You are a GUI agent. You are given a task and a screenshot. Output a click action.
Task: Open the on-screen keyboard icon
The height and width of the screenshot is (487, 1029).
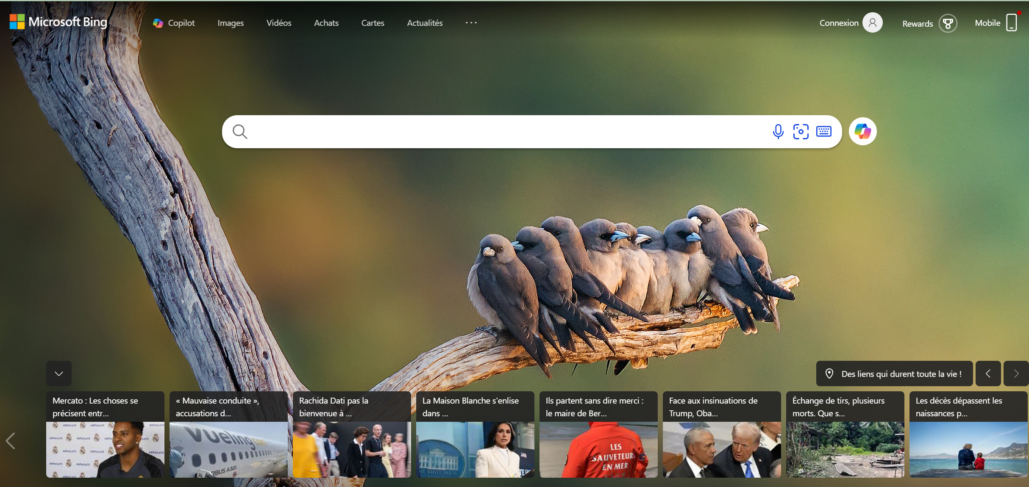[824, 132]
